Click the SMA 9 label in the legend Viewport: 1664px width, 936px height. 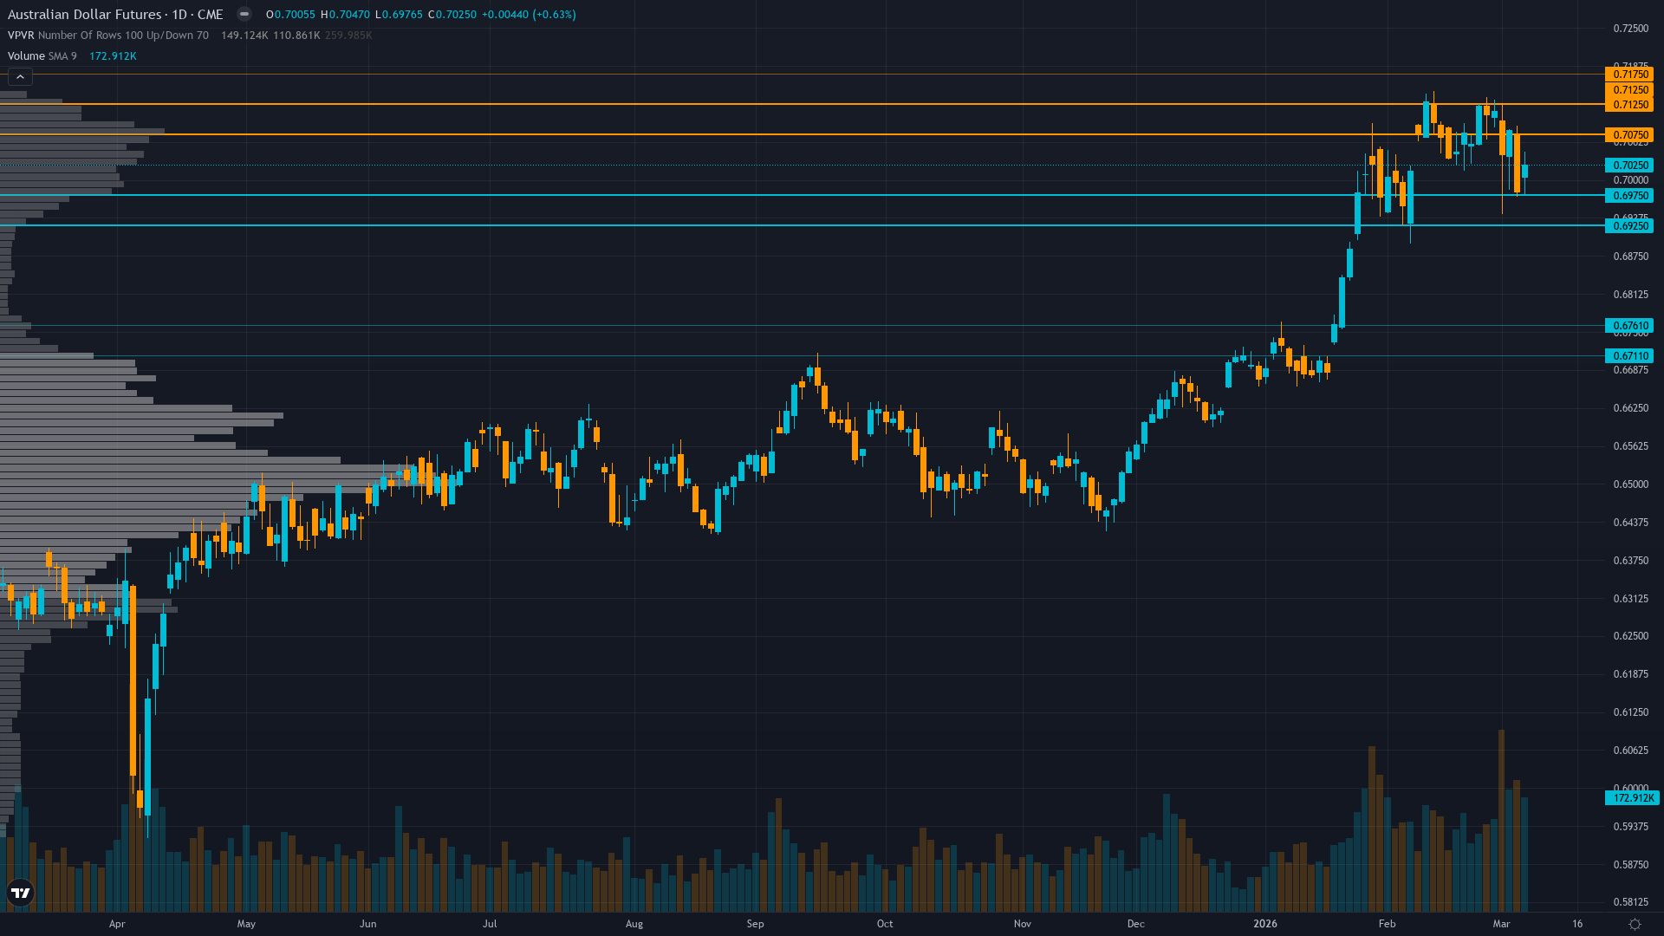click(x=62, y=55)
